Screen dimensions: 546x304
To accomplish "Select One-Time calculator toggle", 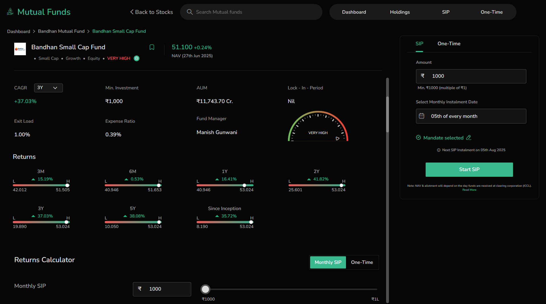I will click(362, 262).
